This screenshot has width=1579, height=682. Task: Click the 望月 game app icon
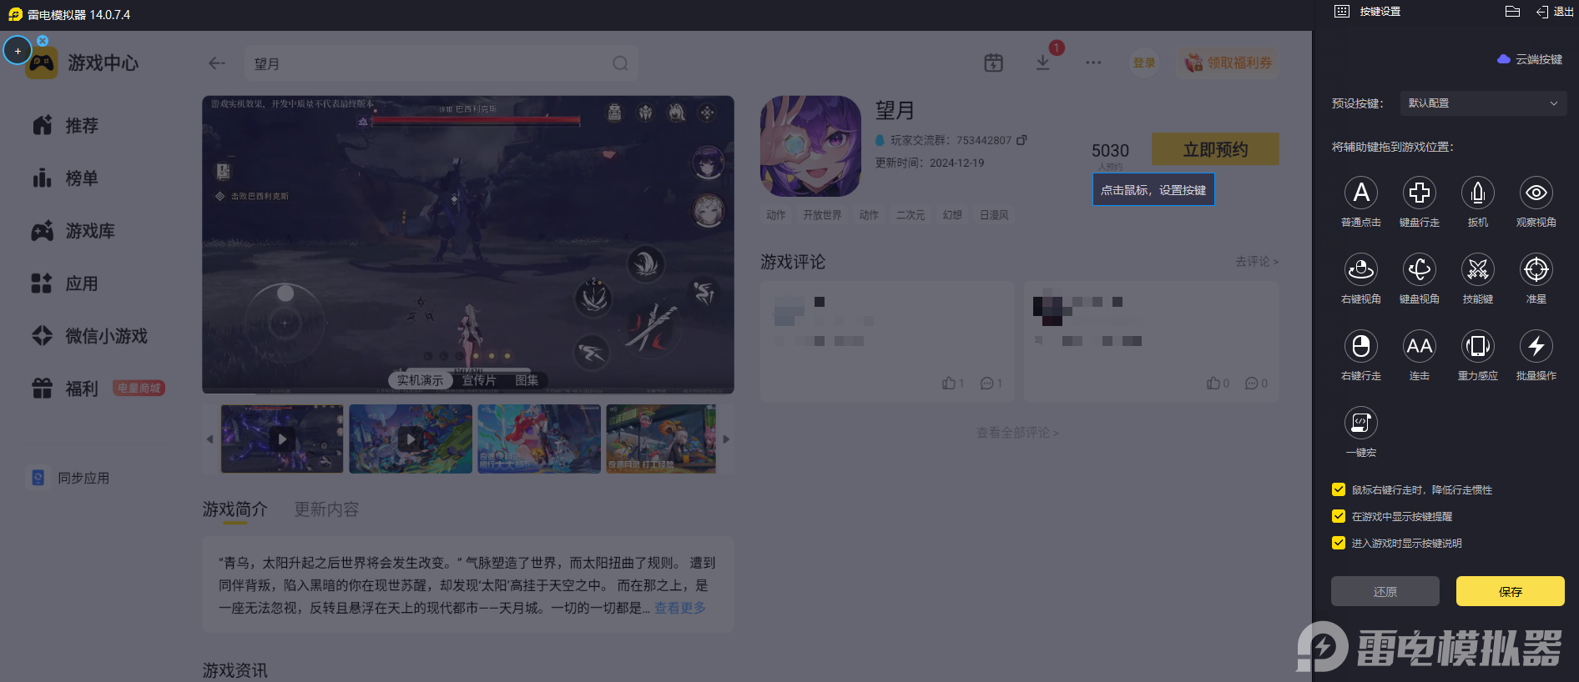(810, 146)
